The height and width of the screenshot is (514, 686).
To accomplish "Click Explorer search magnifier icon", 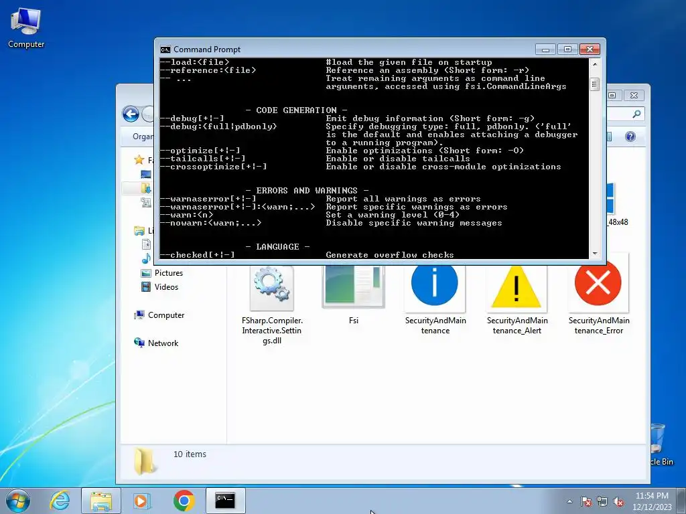I will [636, 114].
